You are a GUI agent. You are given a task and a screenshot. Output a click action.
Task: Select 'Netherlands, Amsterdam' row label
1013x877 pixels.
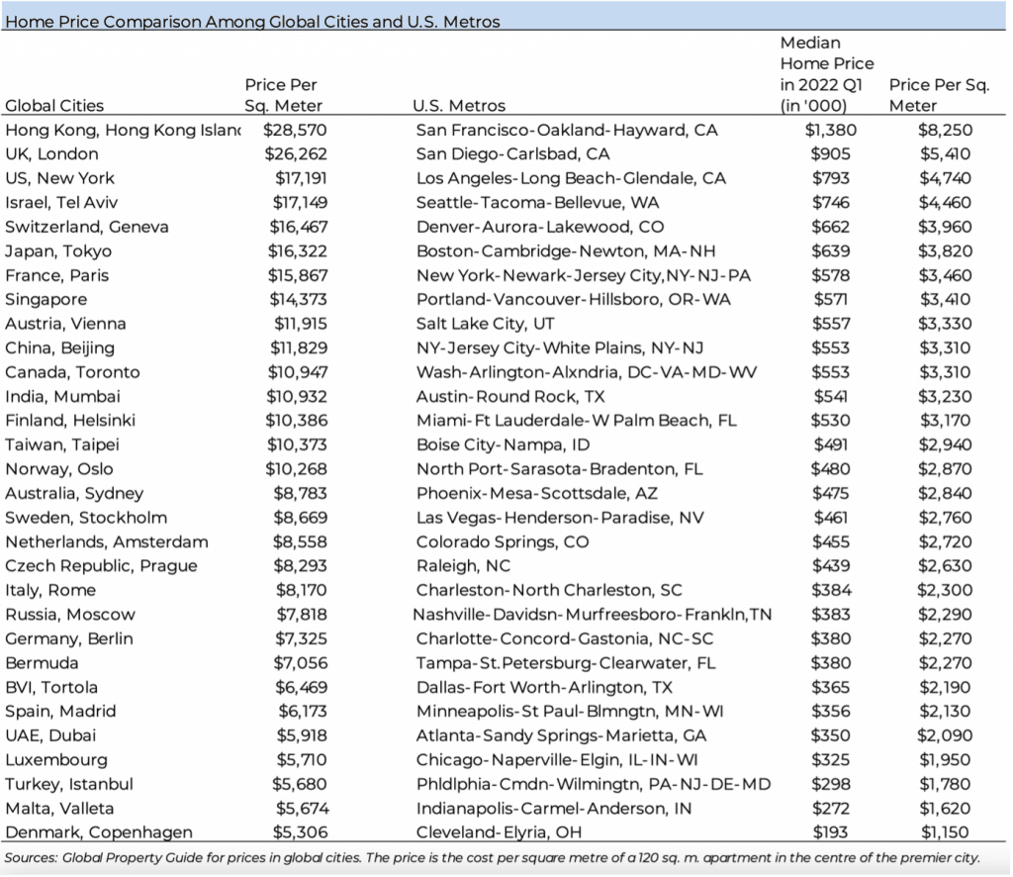pyautogui.click(x=107, y=541)
